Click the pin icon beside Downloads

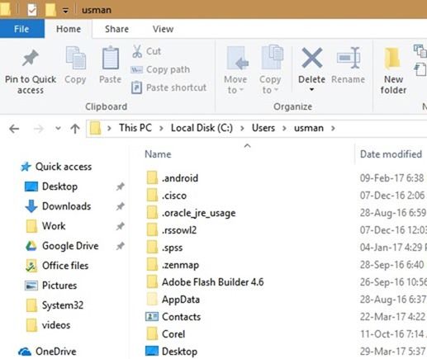click(120, 206)
